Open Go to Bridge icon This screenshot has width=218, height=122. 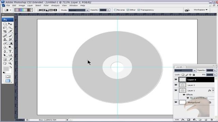tap(187, 10)
